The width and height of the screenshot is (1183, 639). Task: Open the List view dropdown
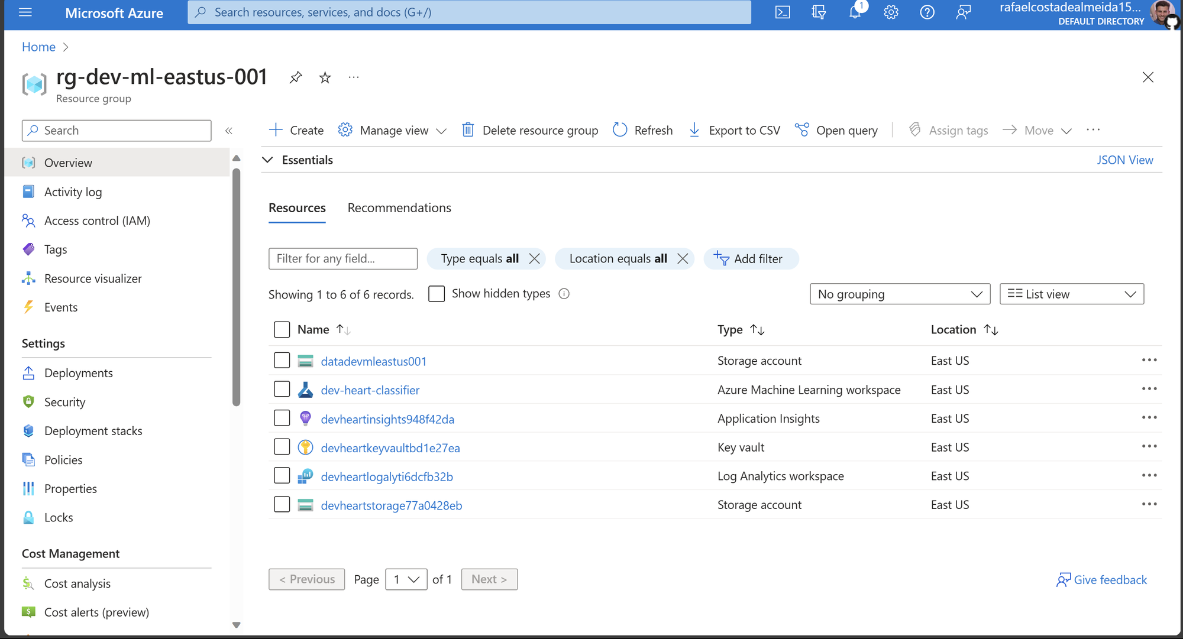pos(1071,294)
